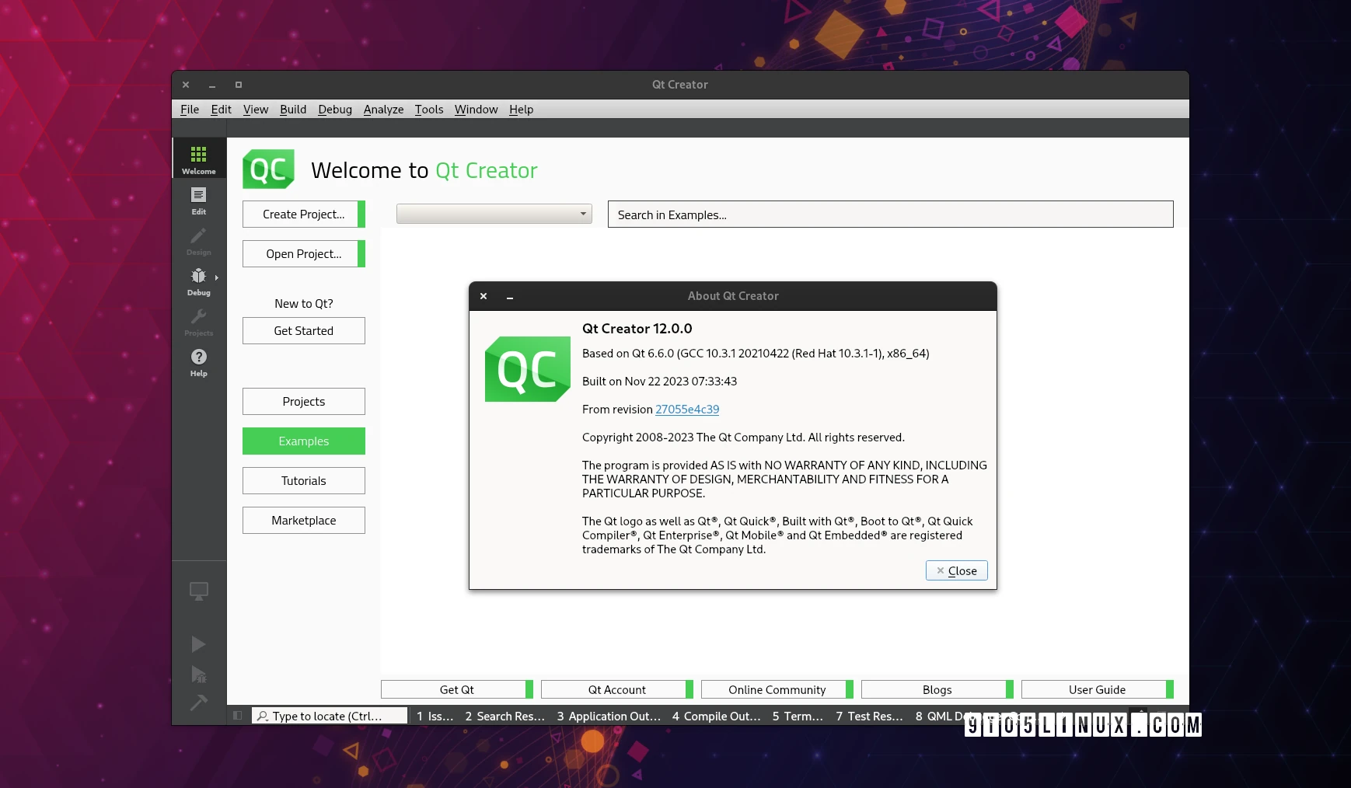Select the Debug mode icon in the sidebar

coord(198,281)
